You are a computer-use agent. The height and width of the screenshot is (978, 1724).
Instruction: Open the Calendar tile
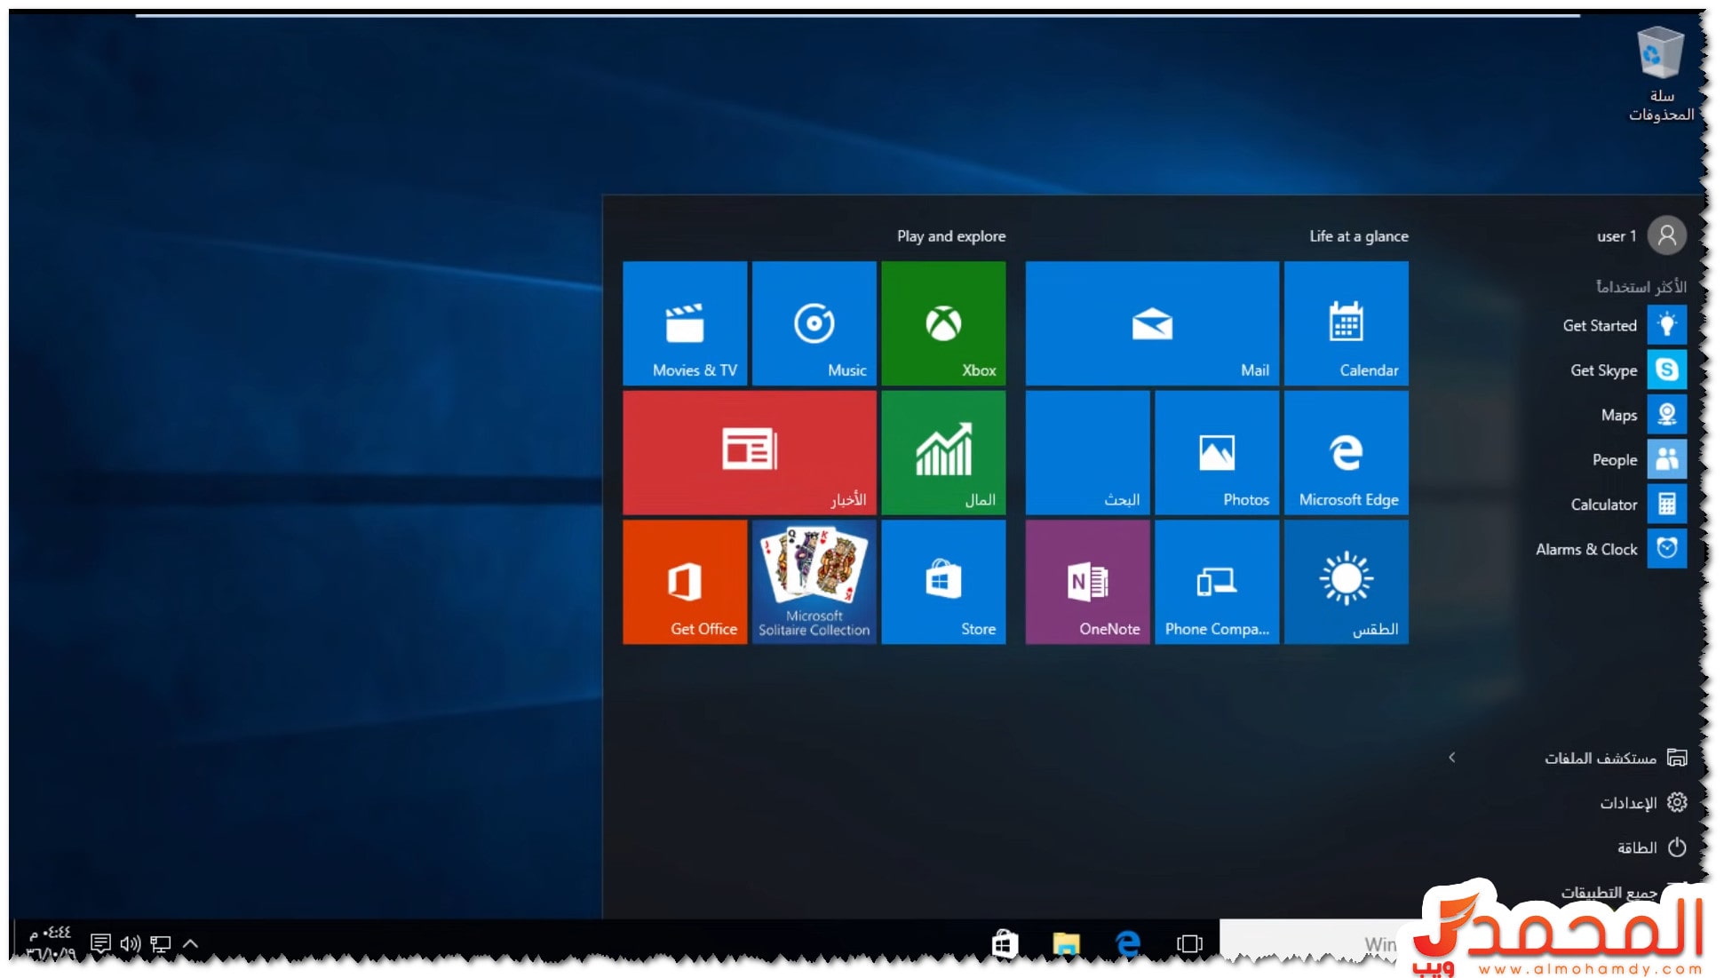point(1346,323)
